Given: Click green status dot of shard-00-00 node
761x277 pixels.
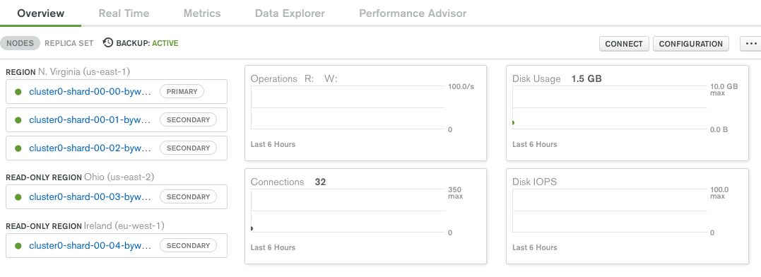Looking at the screenshot, I should 18,91.
